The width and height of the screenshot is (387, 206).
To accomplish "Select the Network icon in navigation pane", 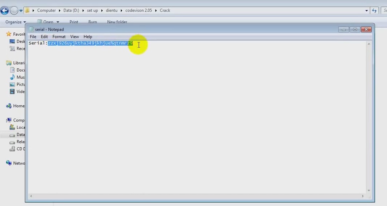I will tap(9, 163).
